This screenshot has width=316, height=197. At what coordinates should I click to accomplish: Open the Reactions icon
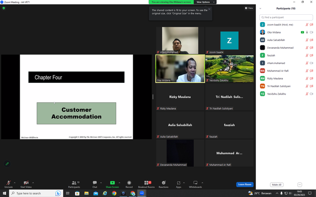tap(163, 183)
